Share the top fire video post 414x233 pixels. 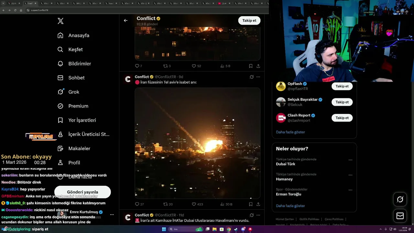click(x=258, y=66)
